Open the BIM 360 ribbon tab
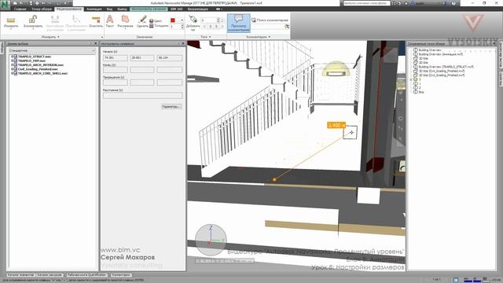Image resolution: width=503 pixels, height=283 pixels. 176,9
